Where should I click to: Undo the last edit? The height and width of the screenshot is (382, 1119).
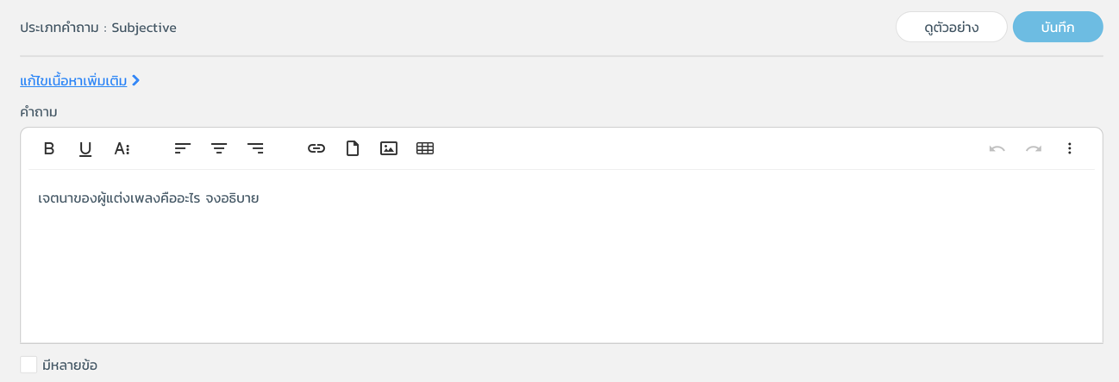pos(997,148)
